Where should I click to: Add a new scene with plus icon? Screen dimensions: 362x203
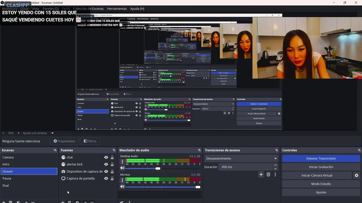[x=4, y=202]
